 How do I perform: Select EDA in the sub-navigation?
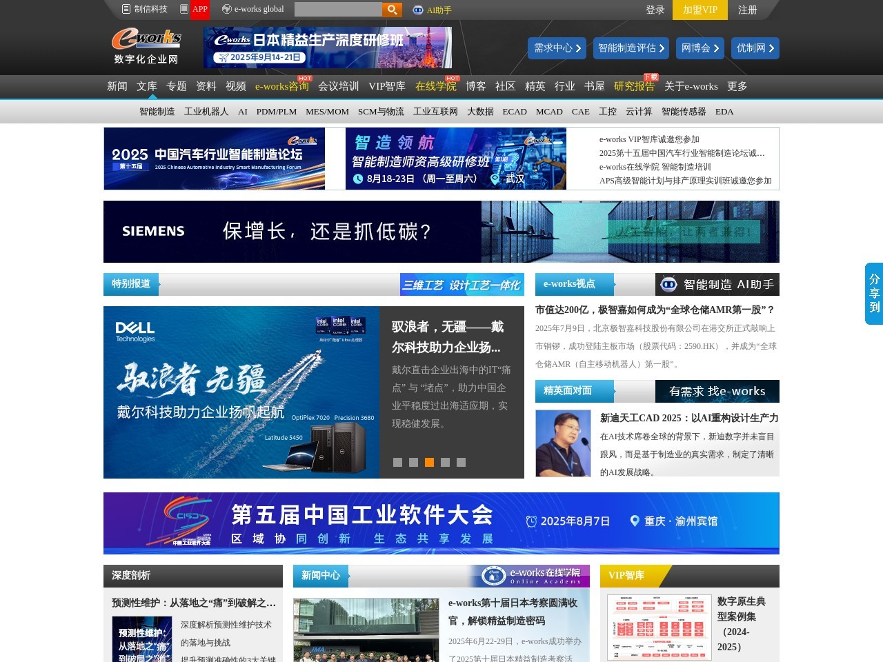[724, 112]
